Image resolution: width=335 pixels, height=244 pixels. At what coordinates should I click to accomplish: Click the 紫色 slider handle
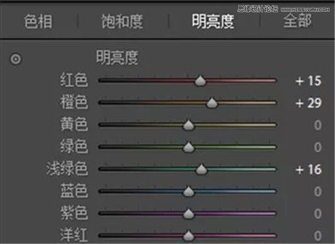coord(189,213)
